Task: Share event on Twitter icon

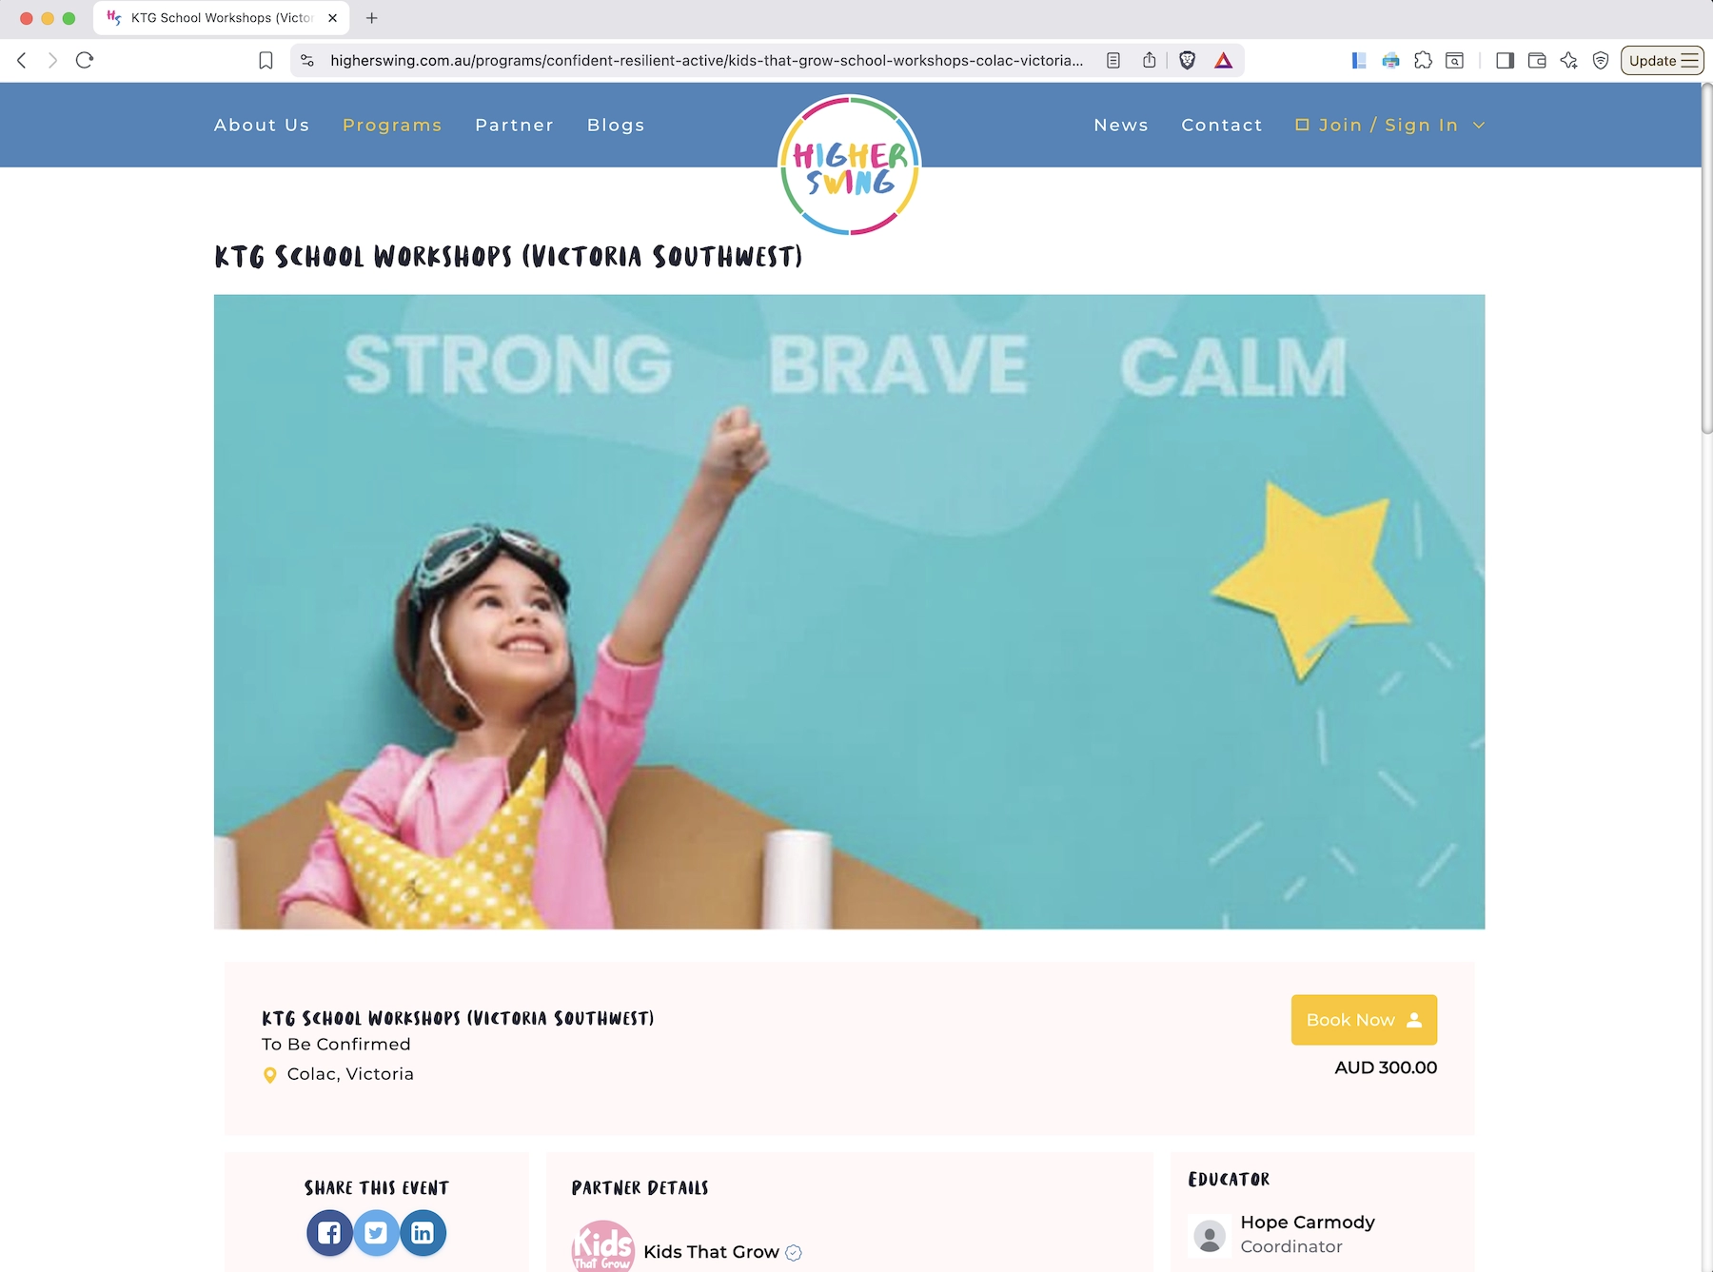Action: (x=376, y=1233)
